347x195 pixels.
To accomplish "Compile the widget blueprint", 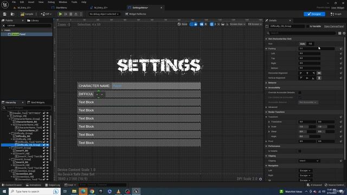I will [27, 14].
